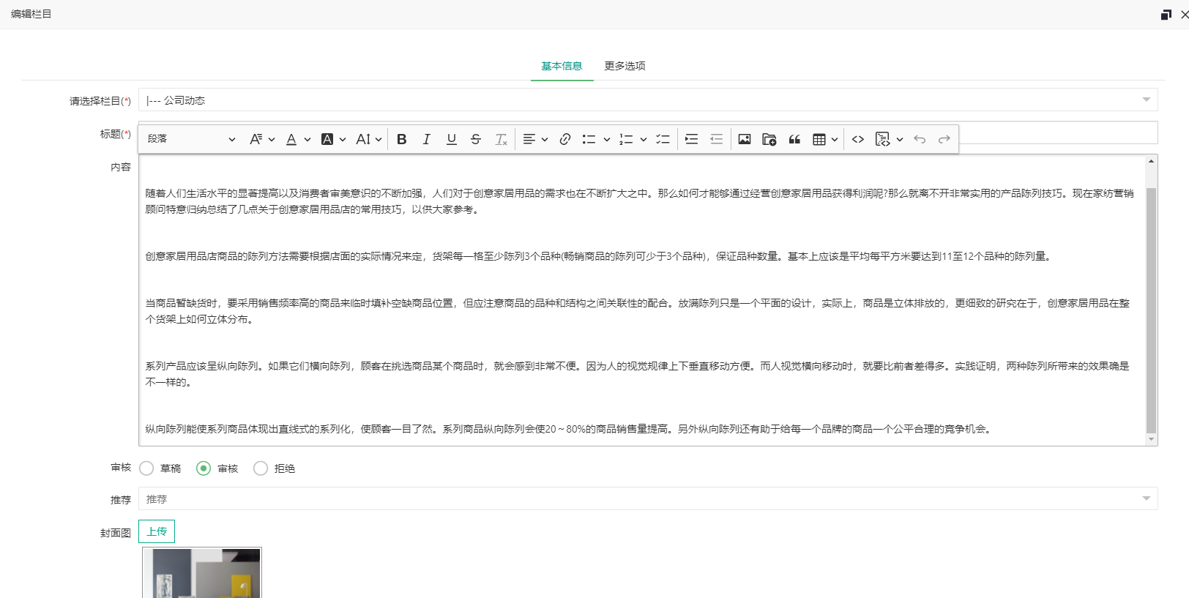Screen dimensions: 1189x598
Task: Expand the background color options arrow
Action: (343, 139)
